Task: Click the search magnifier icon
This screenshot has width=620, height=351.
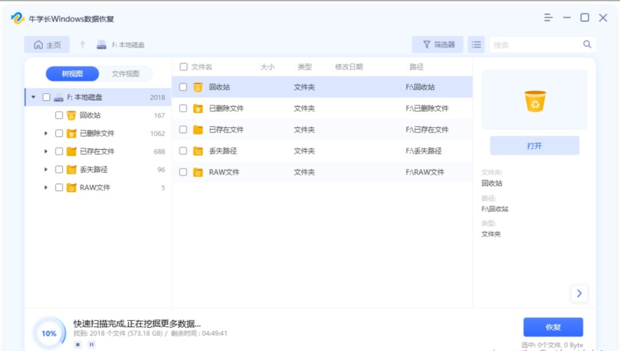Action: 587,44
